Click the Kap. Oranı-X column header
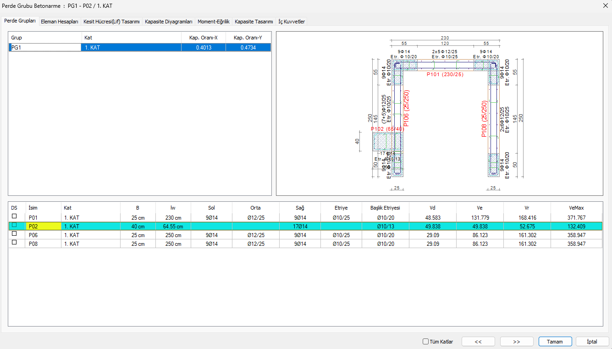Screen dimensions: 612x349 coord(203,38)
